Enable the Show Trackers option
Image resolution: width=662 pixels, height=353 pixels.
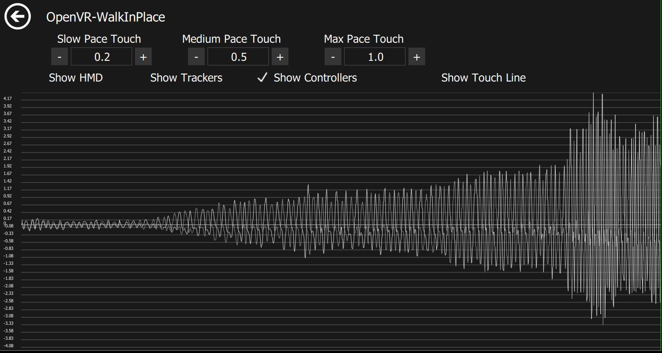coord(186,78)
